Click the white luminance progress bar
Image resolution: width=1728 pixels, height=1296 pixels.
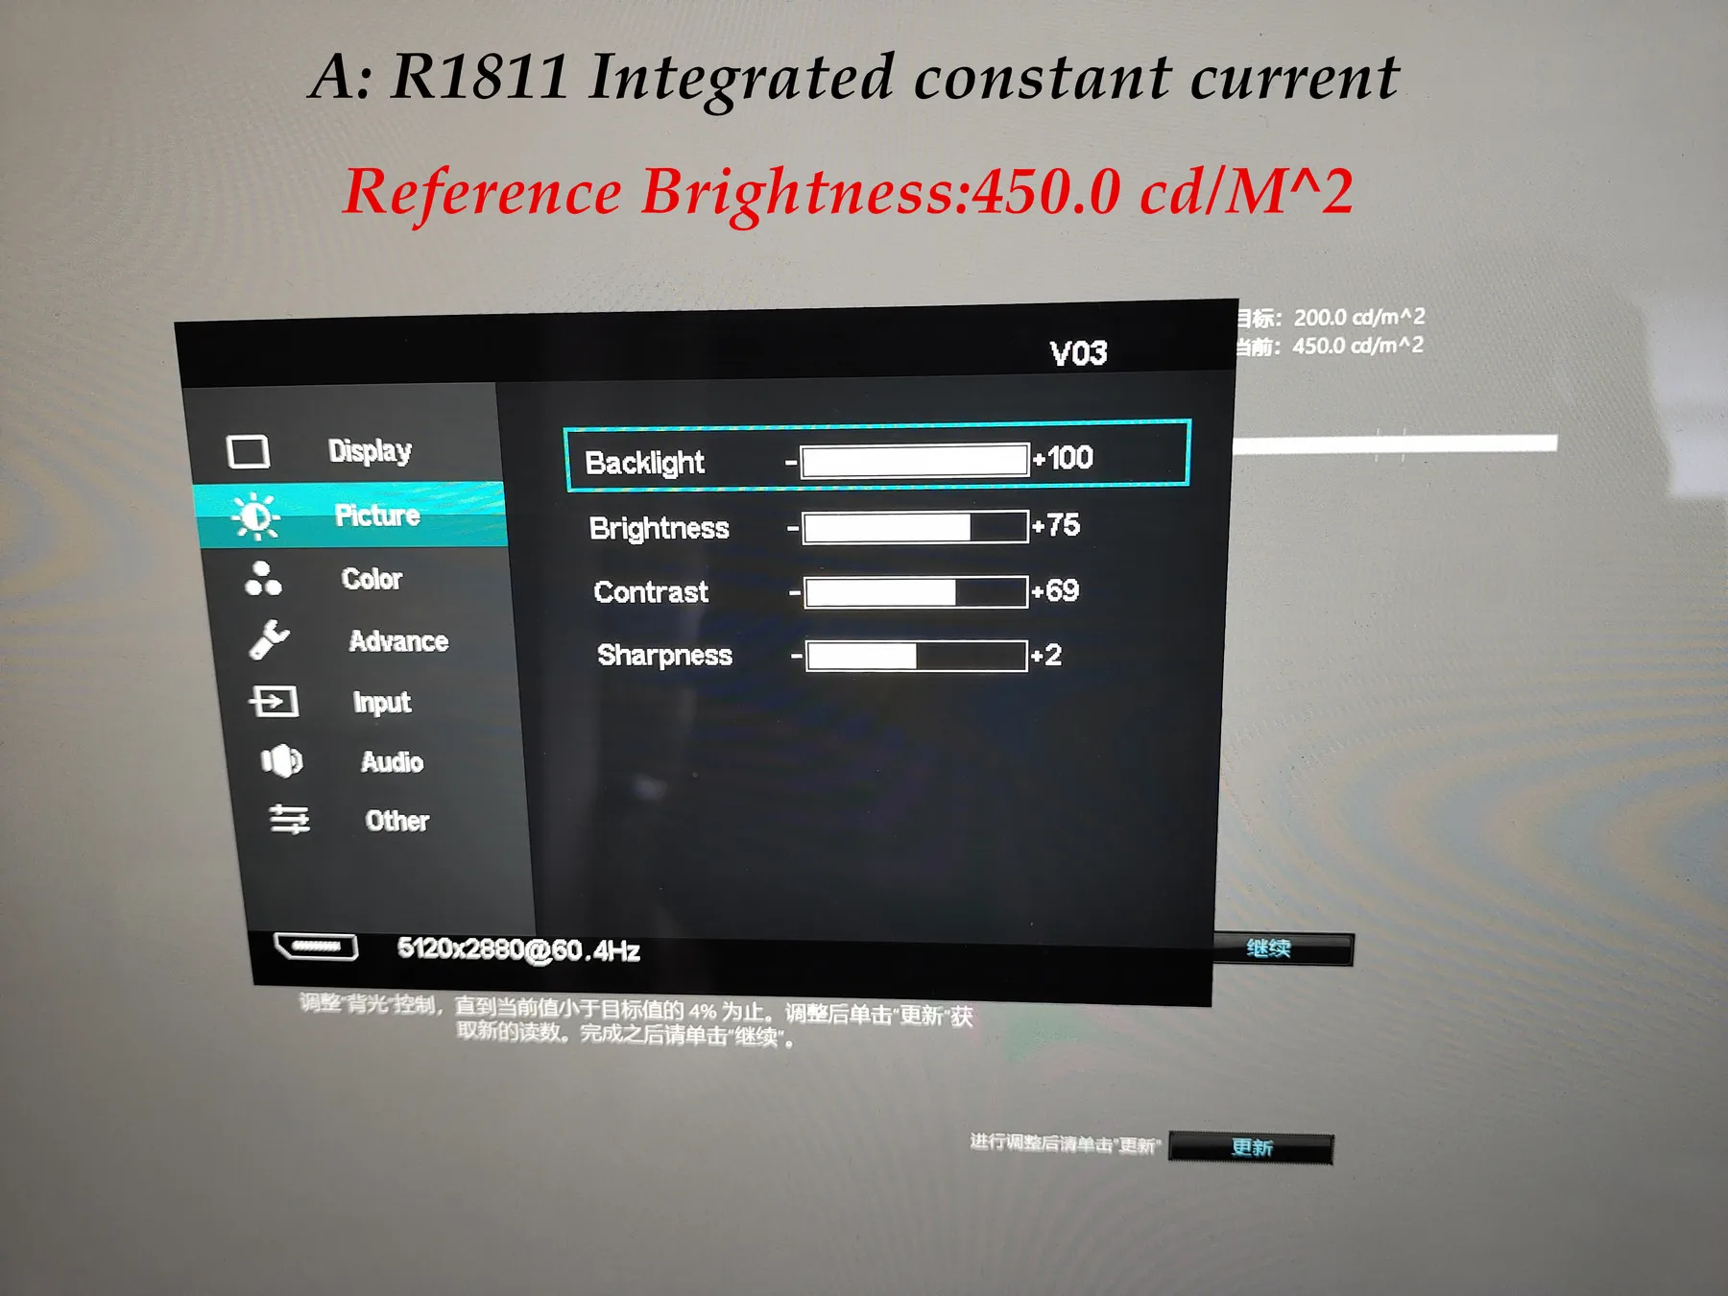pos(1394,444)
